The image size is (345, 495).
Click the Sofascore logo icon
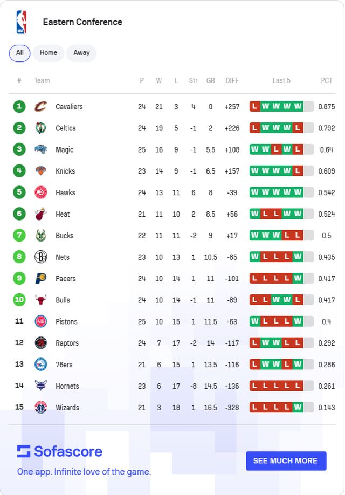tap(24, 451)
